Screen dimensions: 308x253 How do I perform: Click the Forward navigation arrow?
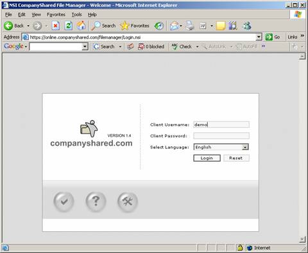37,26
